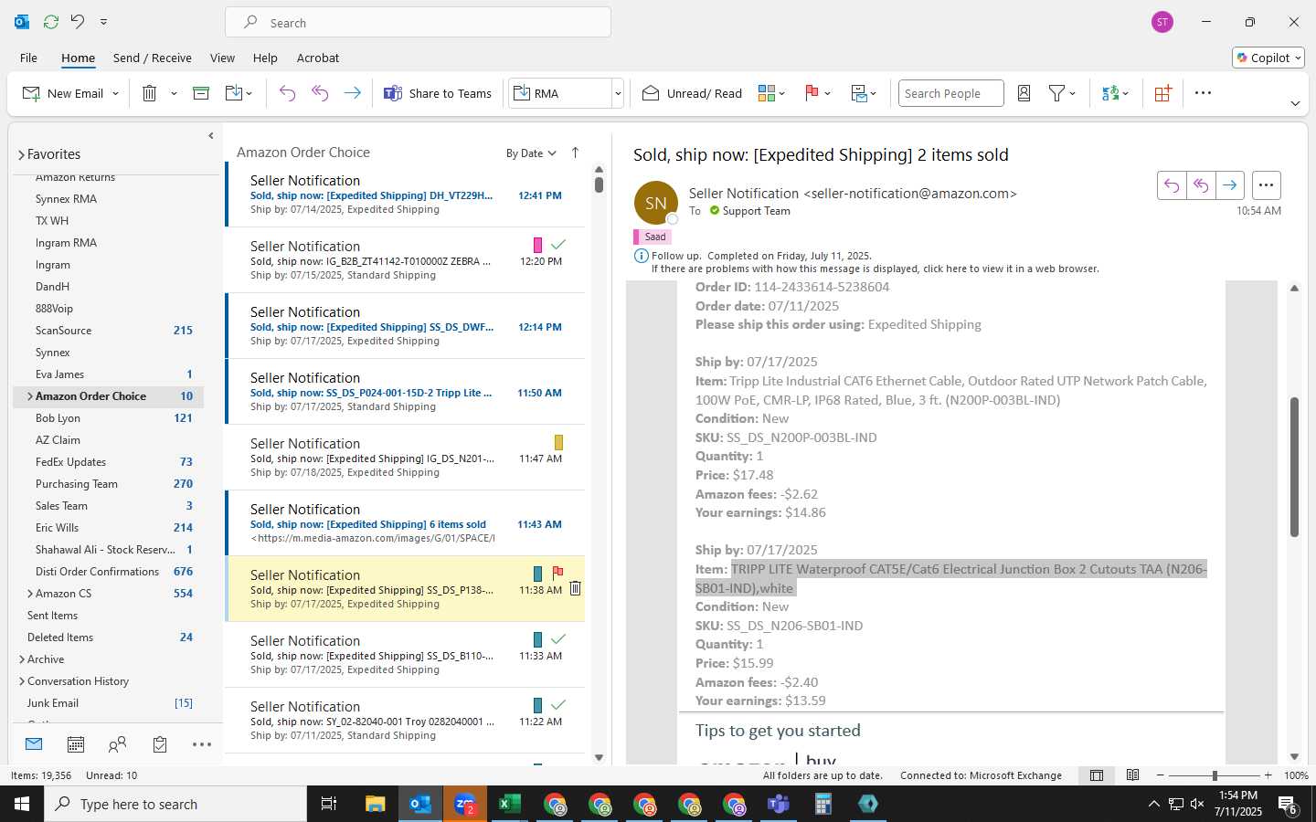Click the Get Add-ins grid icon

1162,93
